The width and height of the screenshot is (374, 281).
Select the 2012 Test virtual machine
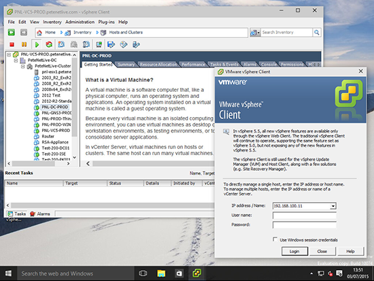(51, 95)
